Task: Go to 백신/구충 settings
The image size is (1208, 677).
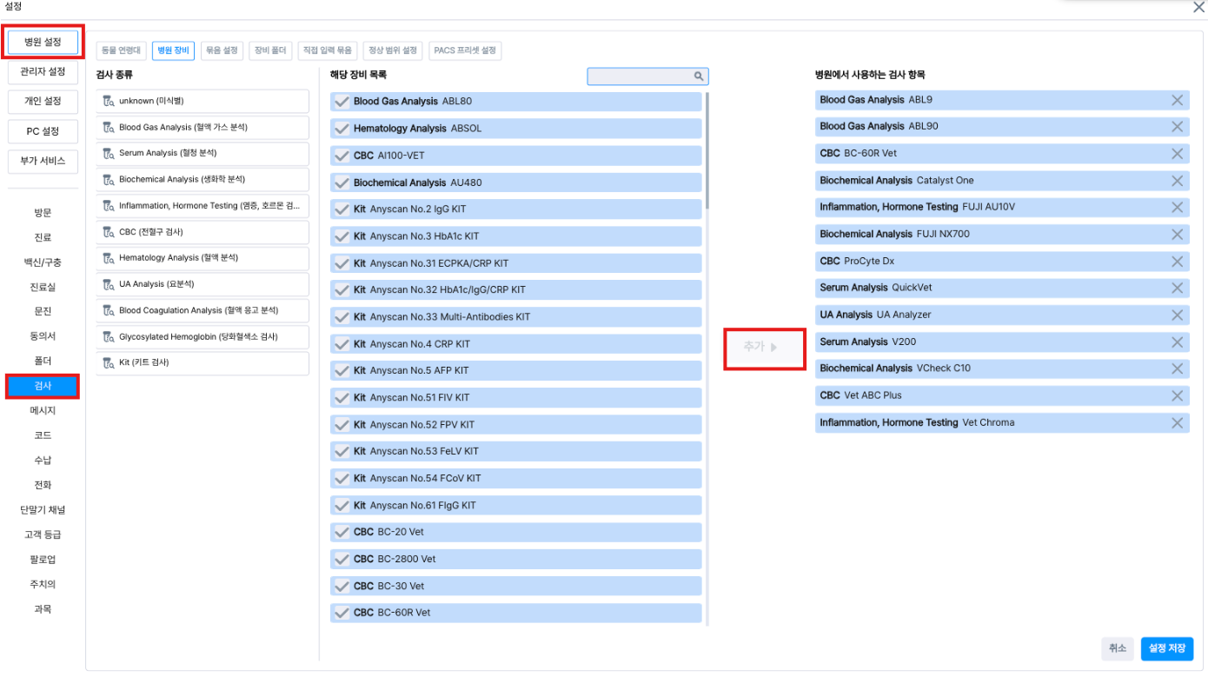Action: (x=43, y=262)
